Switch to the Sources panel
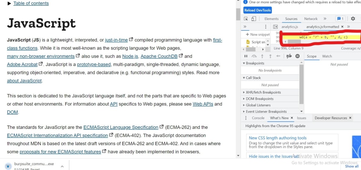361x170 pixels. (291, 19)
